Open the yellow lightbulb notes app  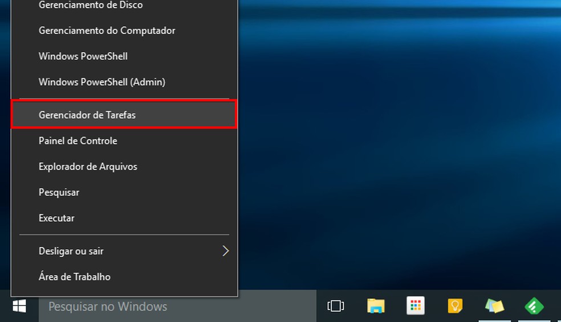point(455,306)
